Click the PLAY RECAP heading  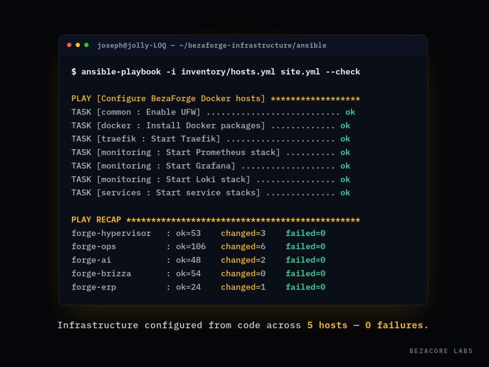tap(96, 220)
